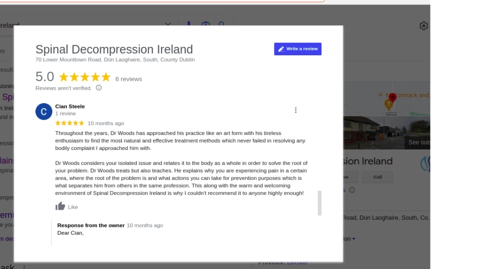Image resolution: width=479 pixels, height=269 pixels.
Task: Click the 6 reviews count text
Action: click(x=129, y=79)
